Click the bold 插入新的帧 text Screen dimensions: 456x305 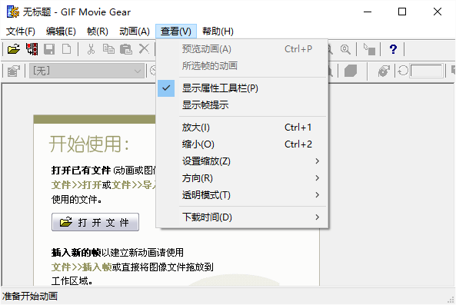coord(76,253)
